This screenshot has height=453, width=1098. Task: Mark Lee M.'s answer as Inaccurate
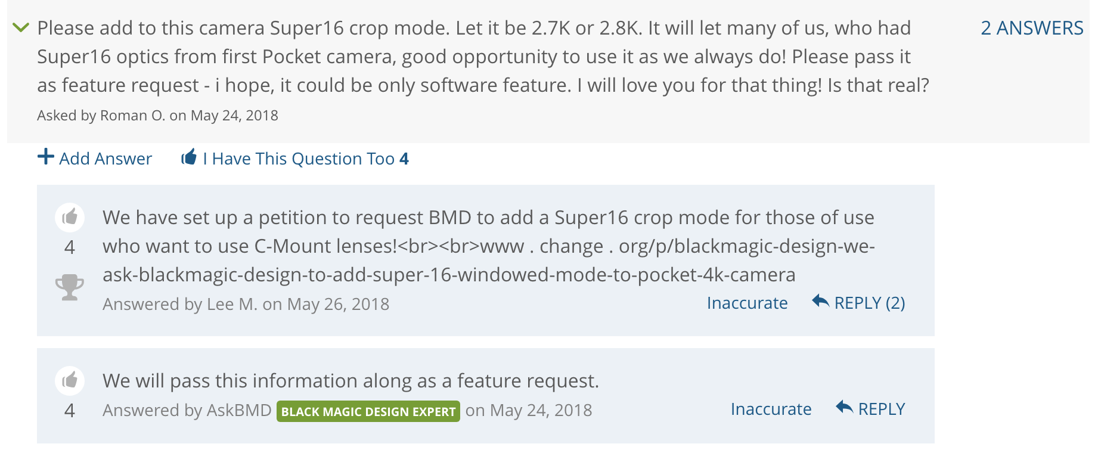pos(747,303)
